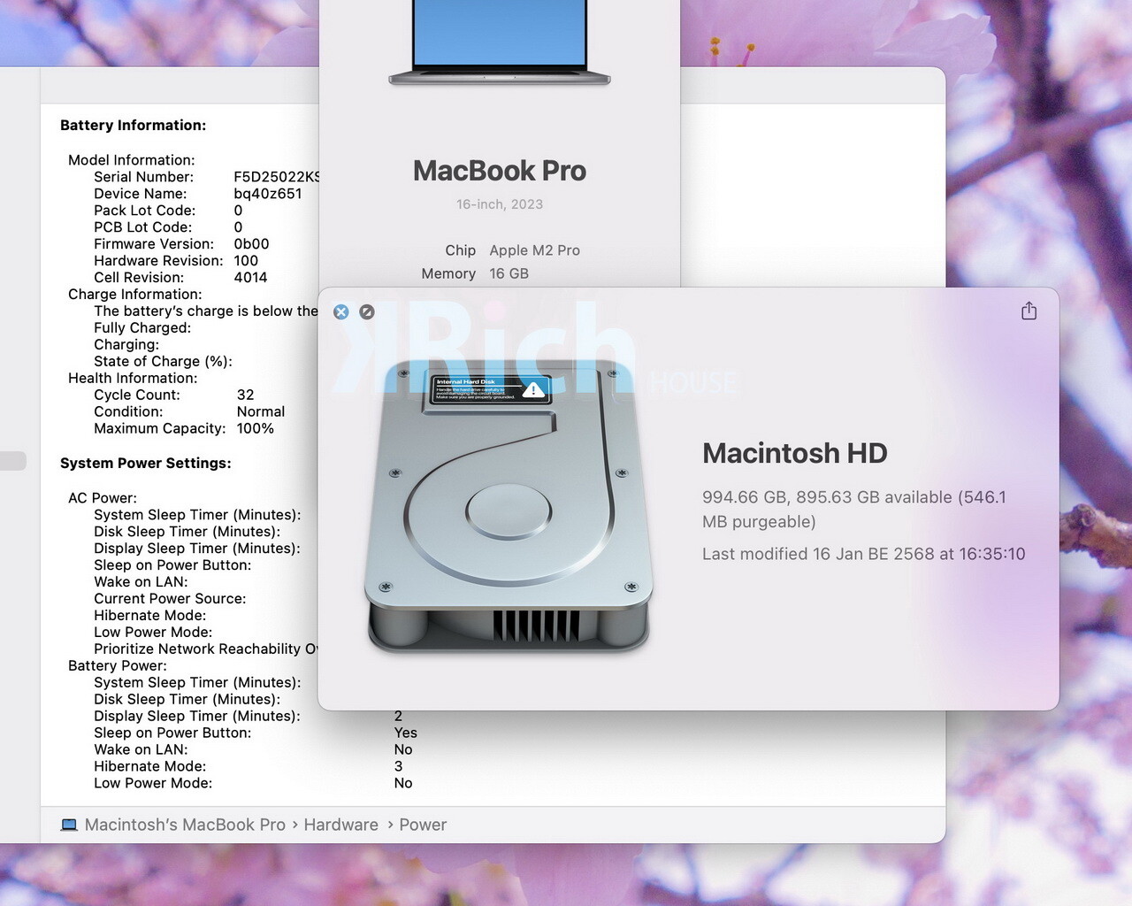
Task: Click the "16-inch, 2023" subtitle
Action: click(500, 204)
